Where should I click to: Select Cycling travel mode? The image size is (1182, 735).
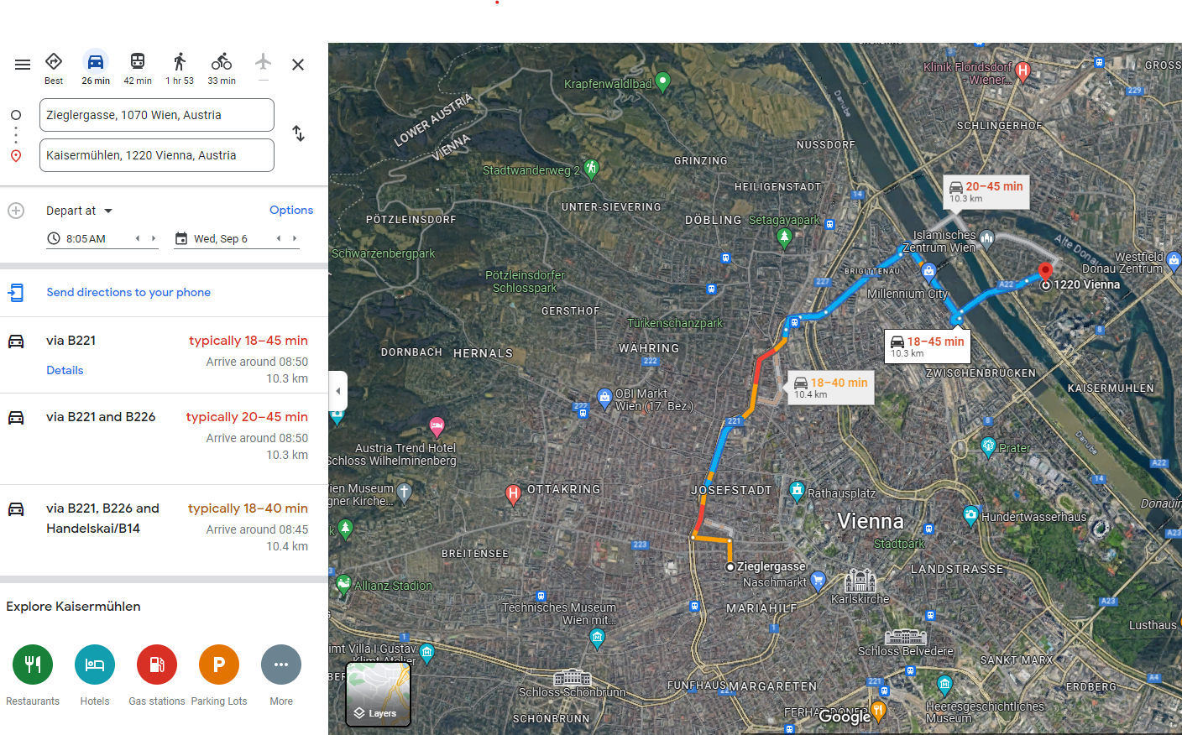[x=222, y=67]
